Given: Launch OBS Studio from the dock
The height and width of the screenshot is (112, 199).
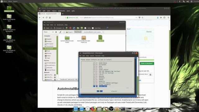Looking at the screenshot, I should coord(111,109).
